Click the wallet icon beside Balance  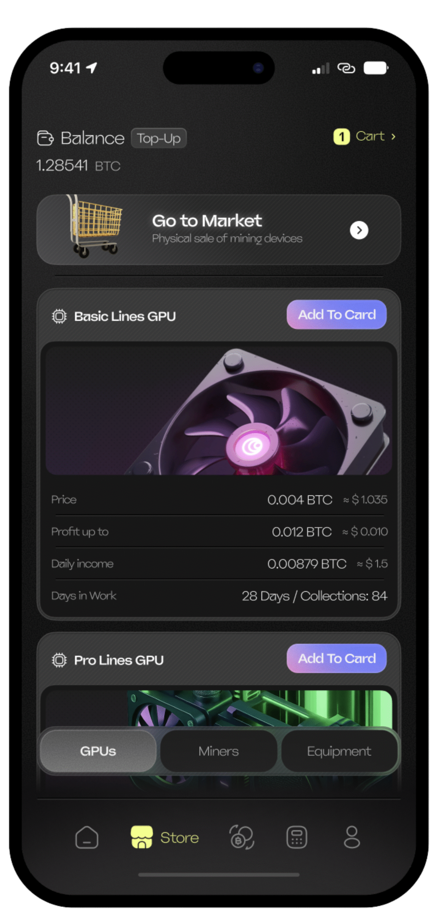pos(45,139)
